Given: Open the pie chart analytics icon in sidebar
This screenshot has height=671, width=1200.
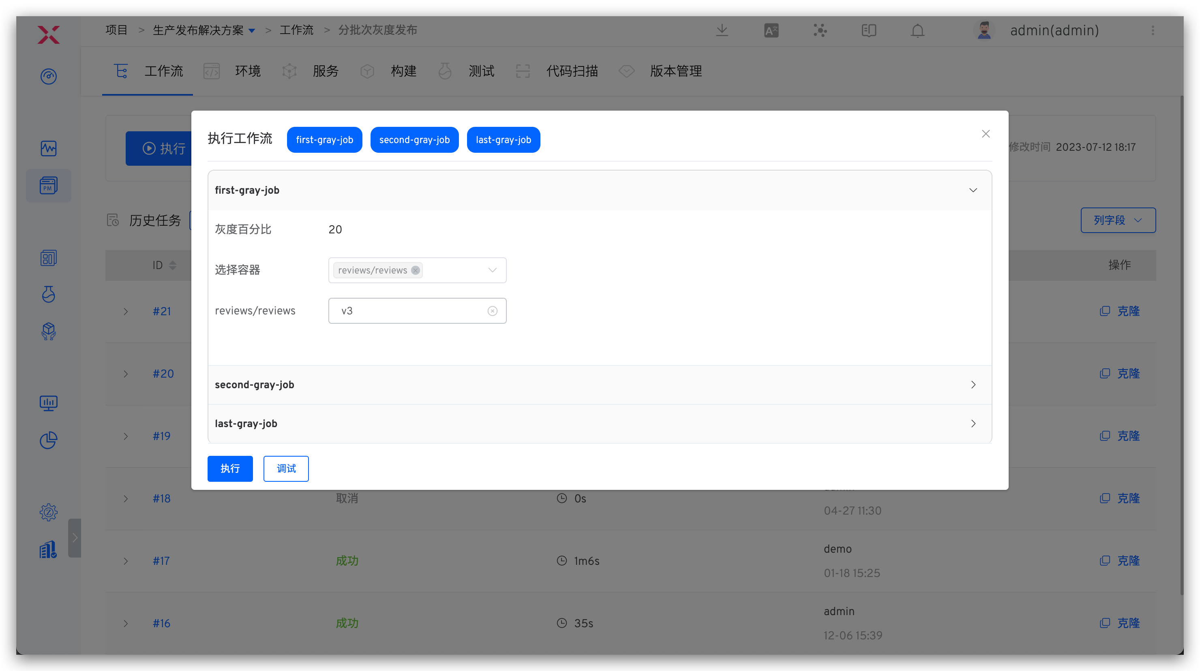Looking at the screenshot, I should 49,440.
